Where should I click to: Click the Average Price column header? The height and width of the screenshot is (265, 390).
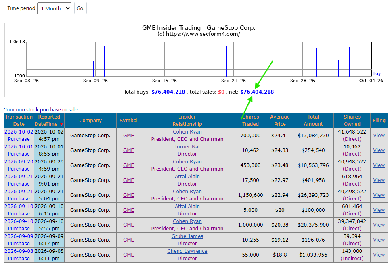point(280,121)
